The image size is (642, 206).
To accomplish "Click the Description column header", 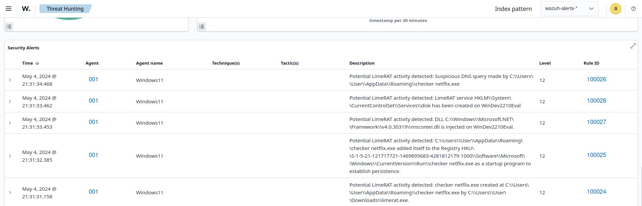I will [362, 63].
